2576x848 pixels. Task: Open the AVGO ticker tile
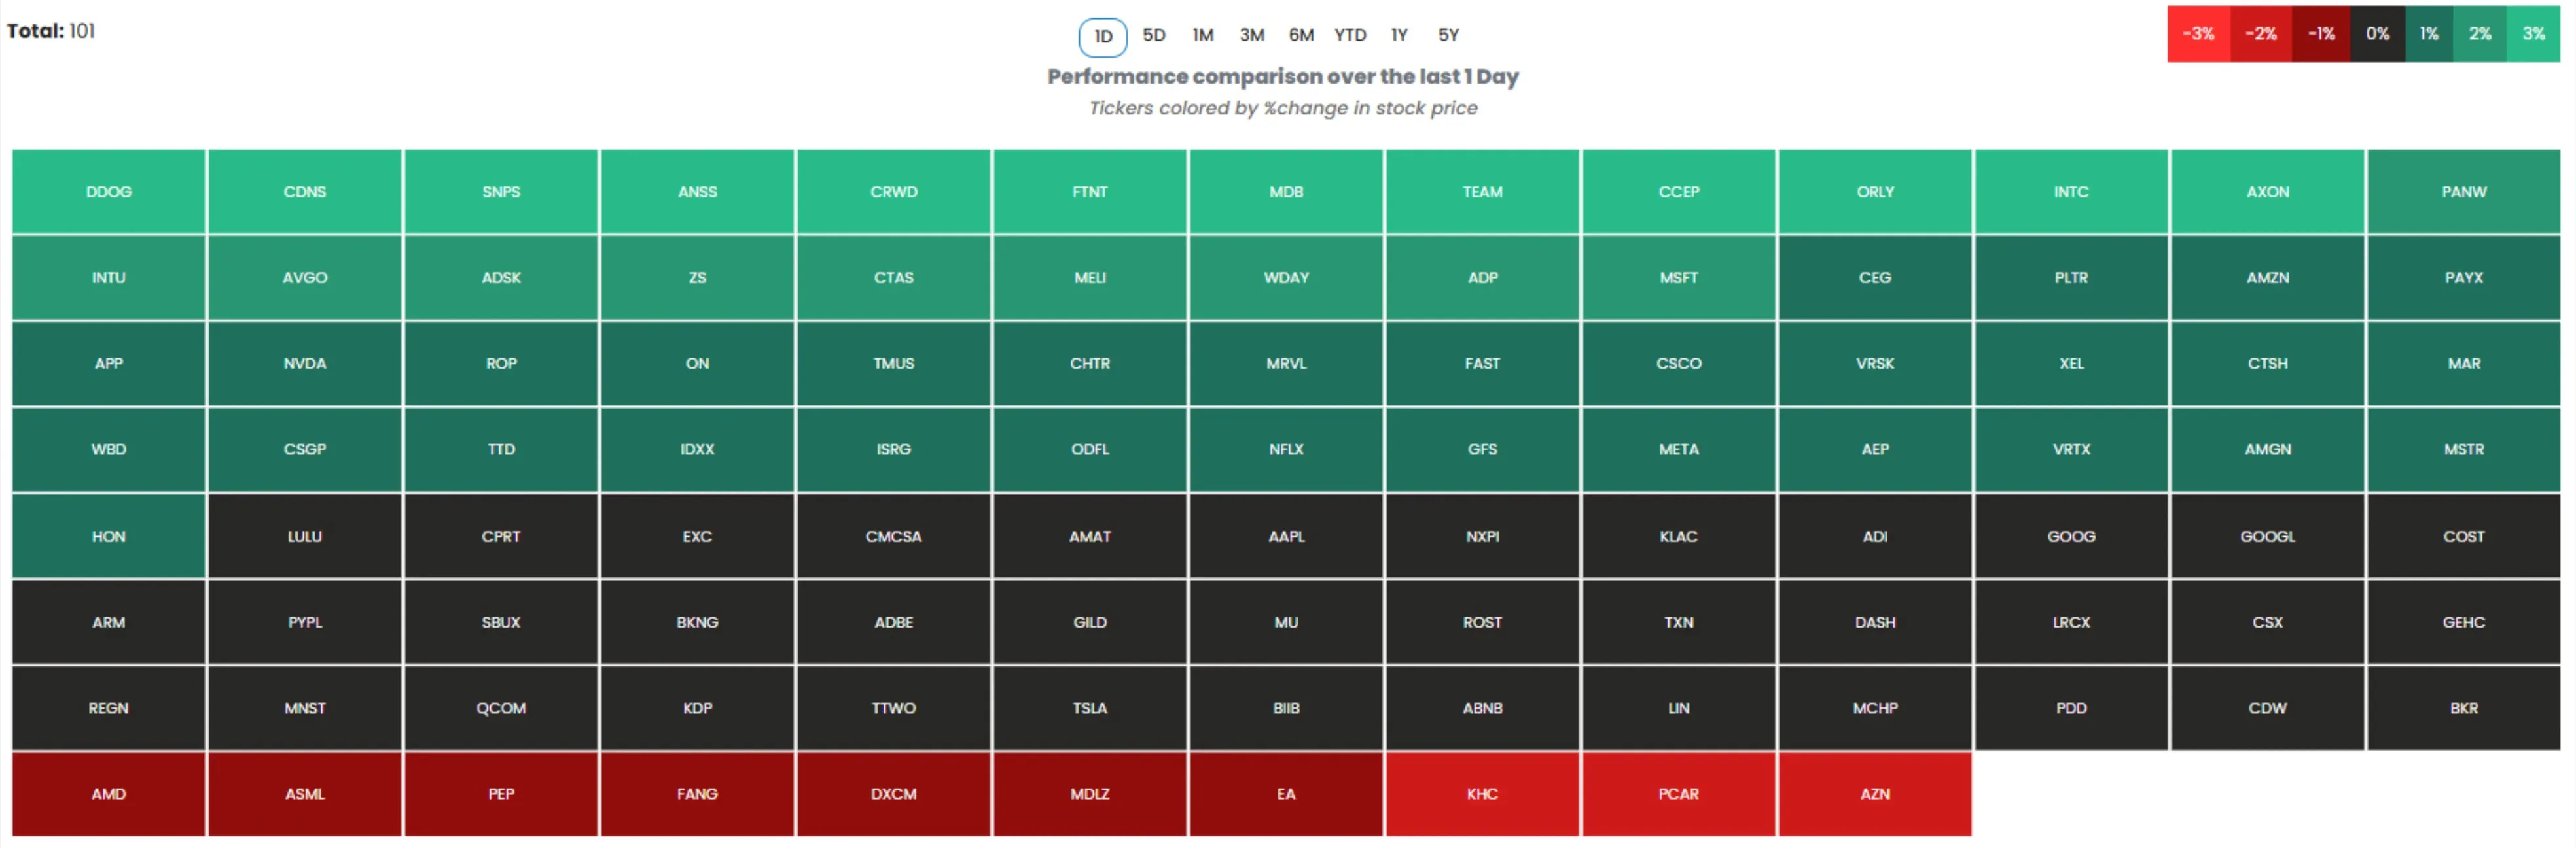pyautogui.click(x=305, y=278)
